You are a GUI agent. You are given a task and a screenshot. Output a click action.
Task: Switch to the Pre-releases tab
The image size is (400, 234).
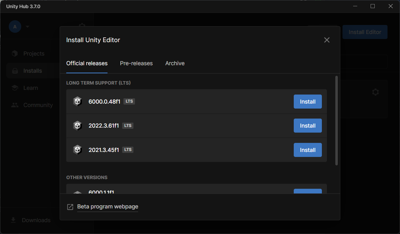coord(136,63)
